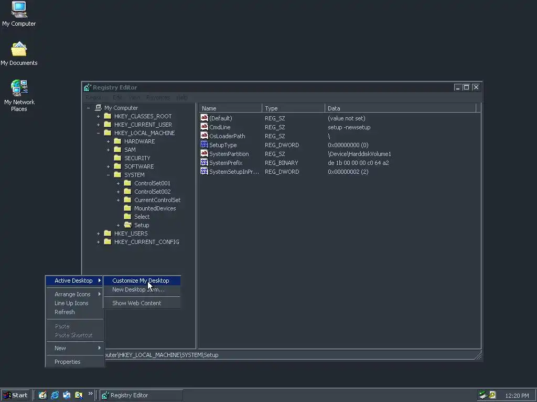This screenshot has width=537, height=402.
Task: Expand the HKEY_USERS node
Action: (98, 233)
